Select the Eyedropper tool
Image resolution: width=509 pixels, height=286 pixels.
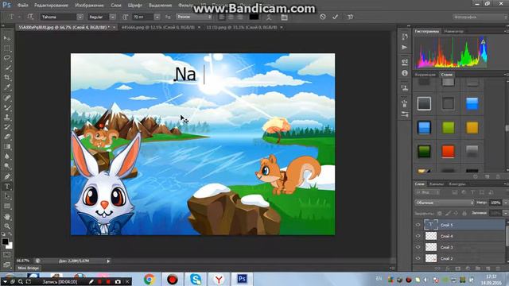[x=7, y=87]
